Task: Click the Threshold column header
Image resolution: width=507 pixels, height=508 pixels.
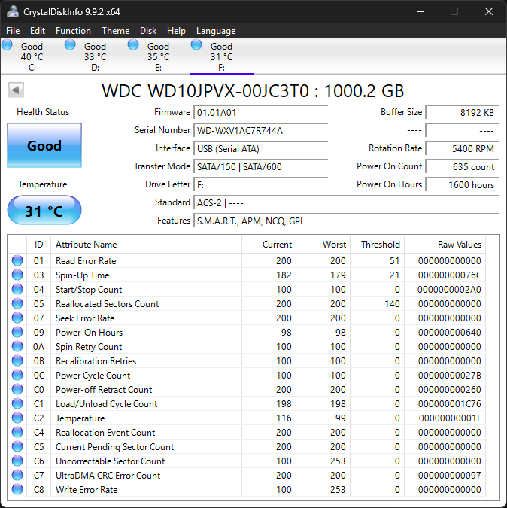Action: (377, 245)
